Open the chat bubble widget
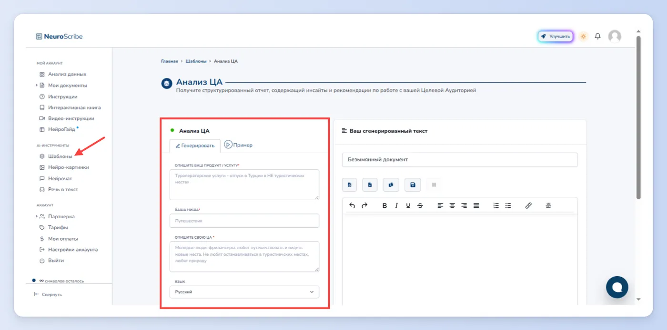The image size is (667, 330). tap(617, 287)
